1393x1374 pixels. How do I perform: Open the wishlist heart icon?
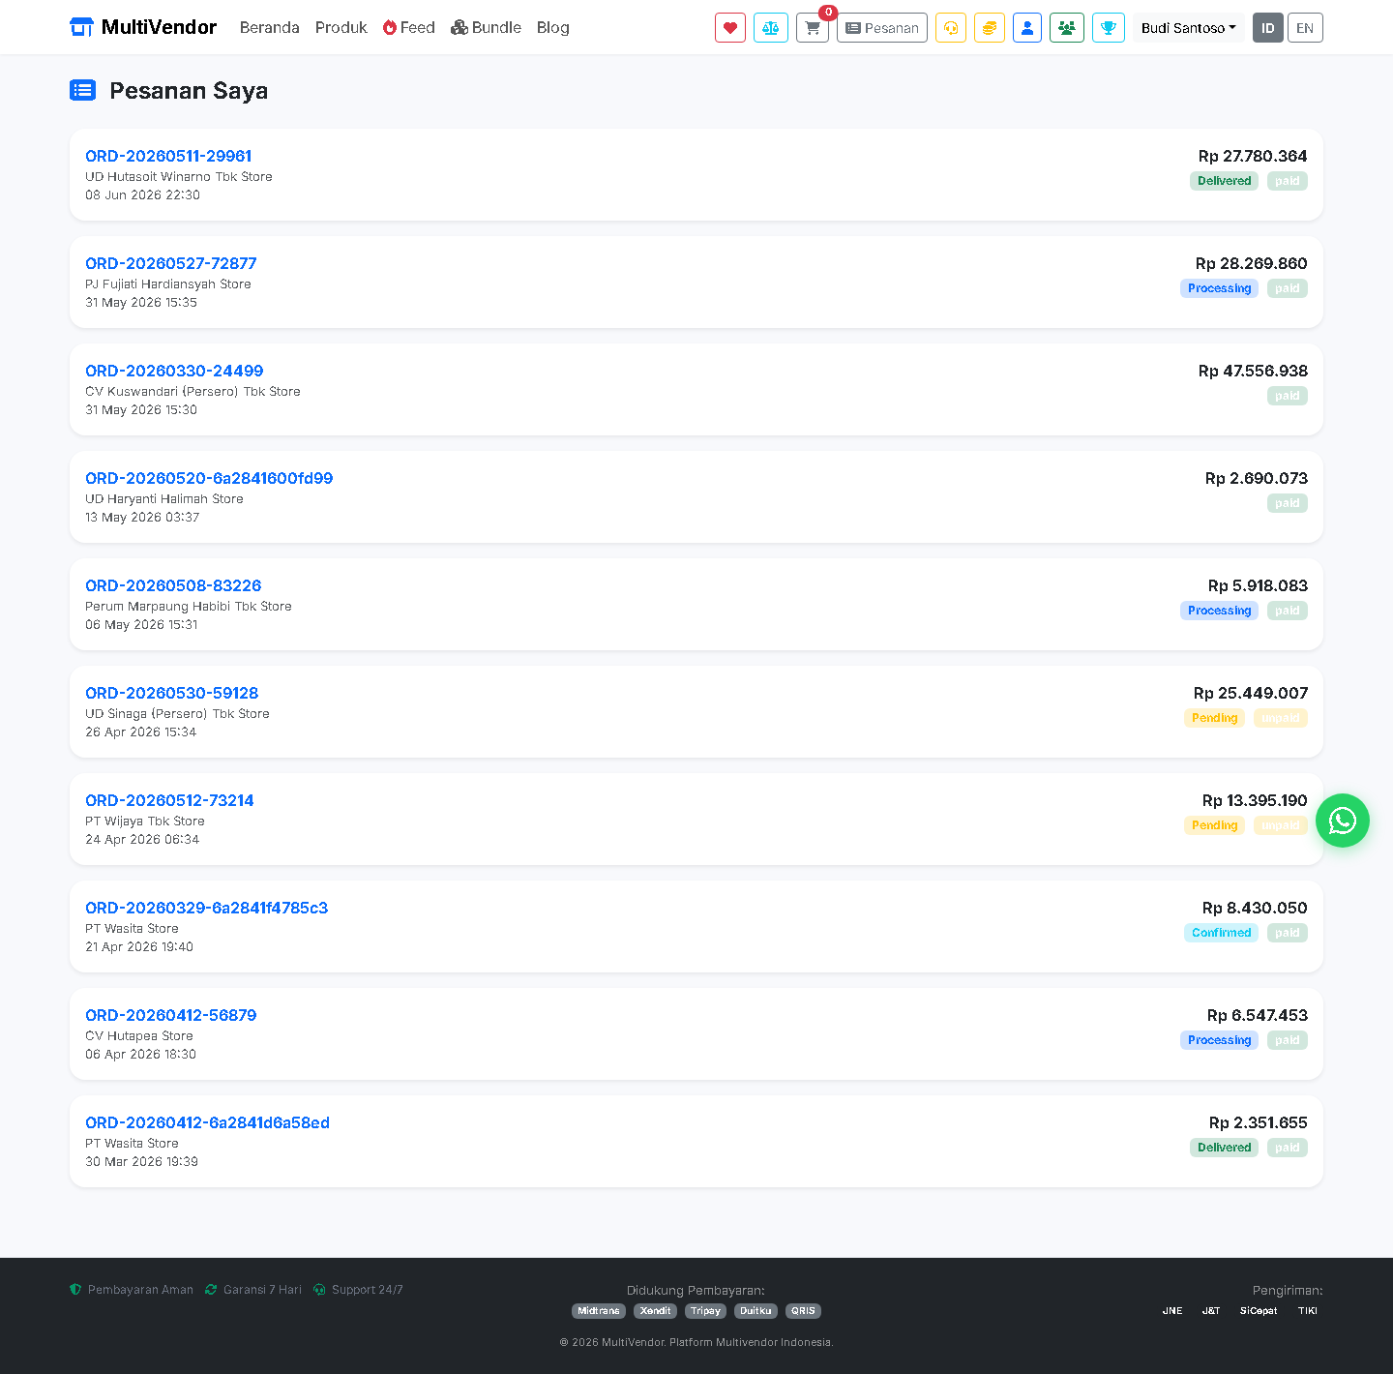coord(730,28)
